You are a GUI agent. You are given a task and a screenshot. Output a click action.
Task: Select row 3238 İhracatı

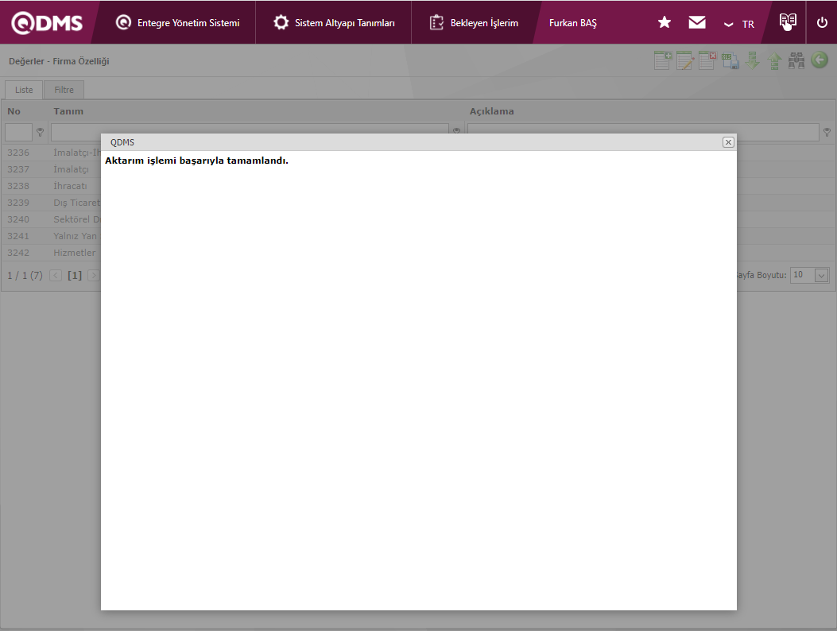pyautogui.click(x=50, y=186)
